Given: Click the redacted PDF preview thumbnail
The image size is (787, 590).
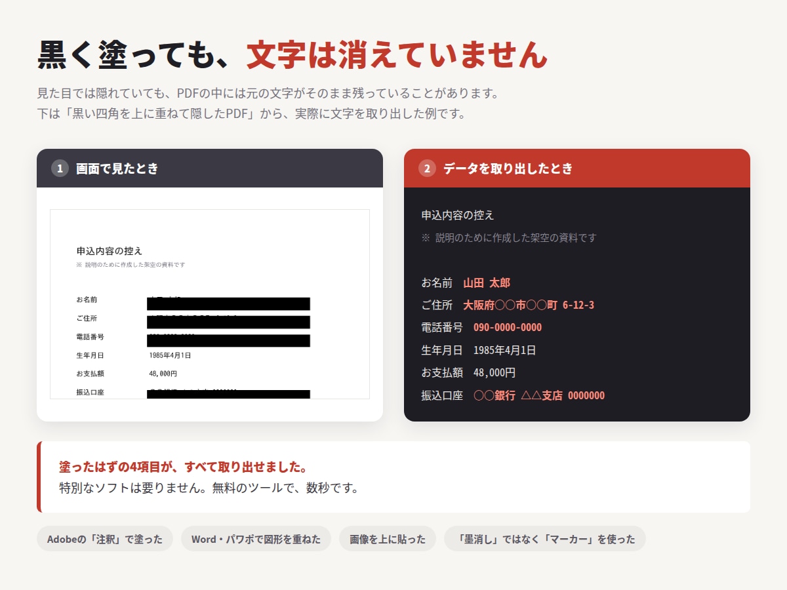Looking at the screenshot, I should (210, 304).
